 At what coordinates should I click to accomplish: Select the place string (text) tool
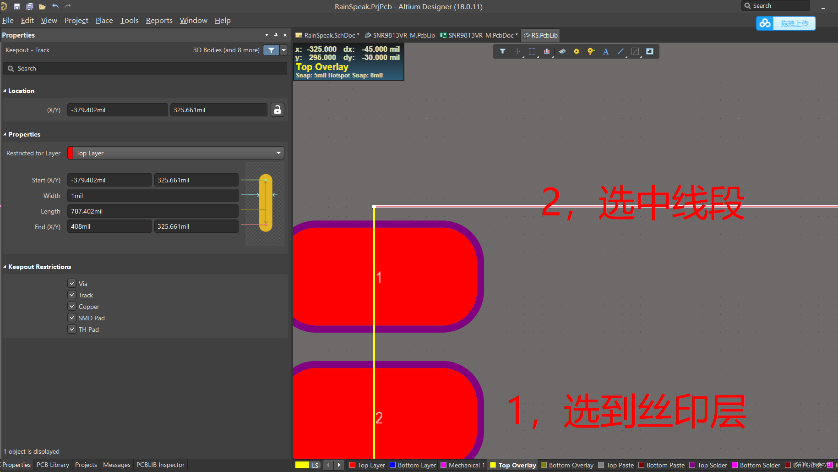[605, 51]
